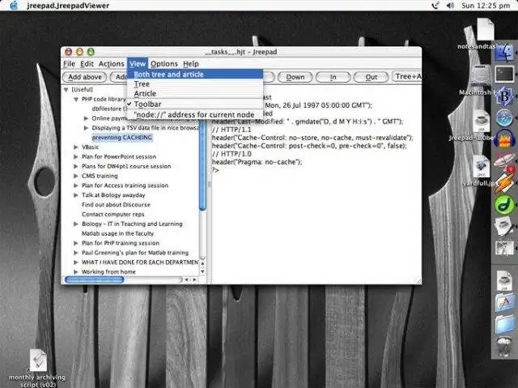Click the Add above toolbar button
Image resolution: width=518 pixels, height=388 pixels.
pyautogui.click(x=84, y=77)
